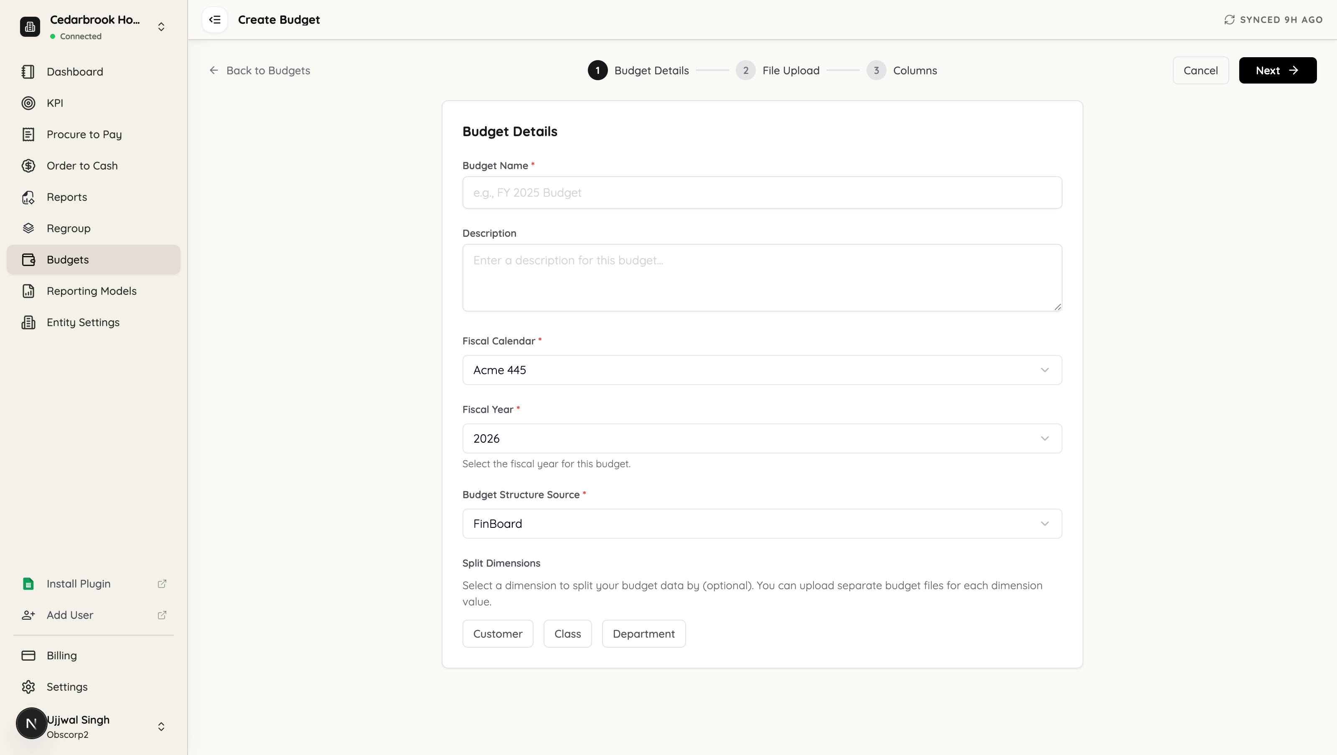Click the Procure to Pay receipt icon
Screen dimensions: 1337x755
click(x=28, y=134)
